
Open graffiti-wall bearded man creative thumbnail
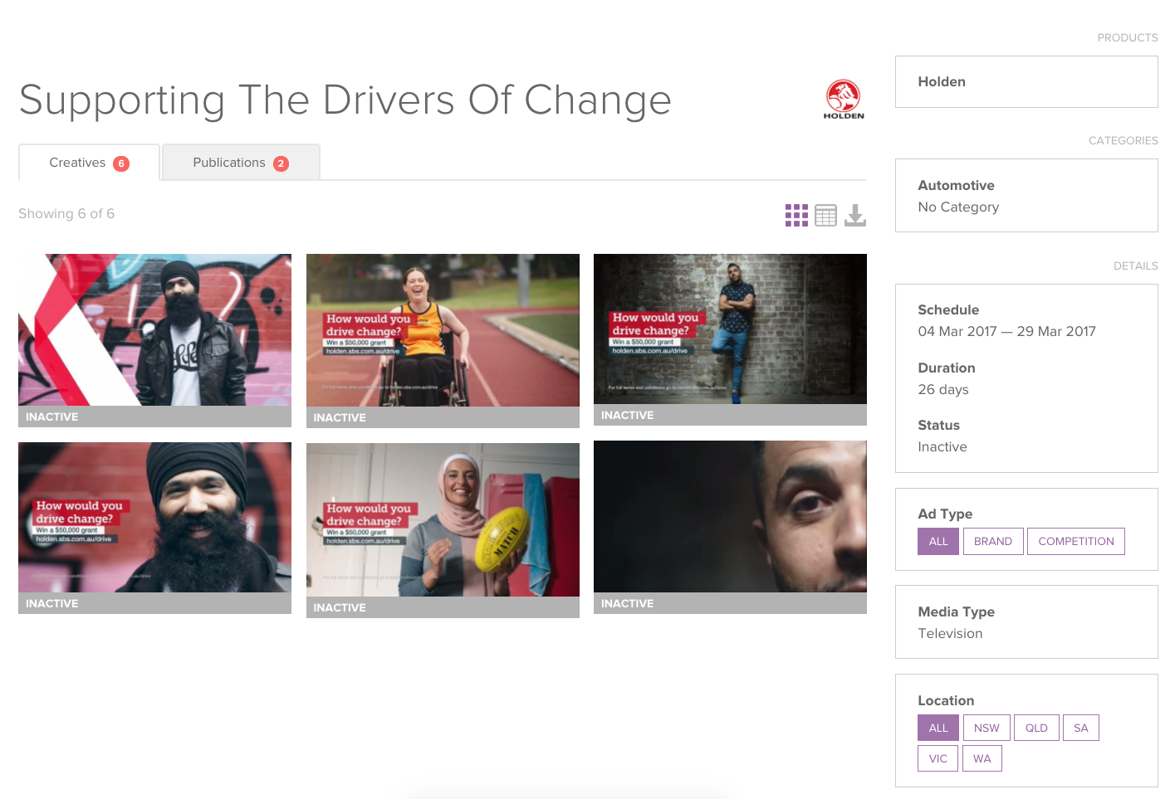154,330
